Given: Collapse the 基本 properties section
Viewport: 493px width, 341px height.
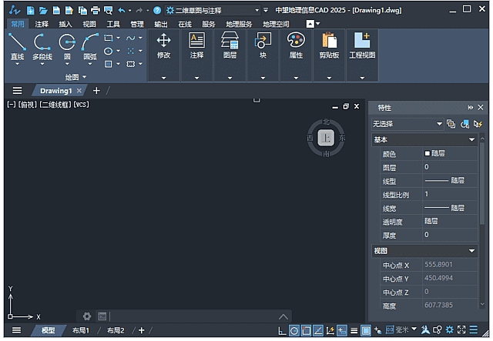Looking at the screenshot, I should click(x=471, y=140).
